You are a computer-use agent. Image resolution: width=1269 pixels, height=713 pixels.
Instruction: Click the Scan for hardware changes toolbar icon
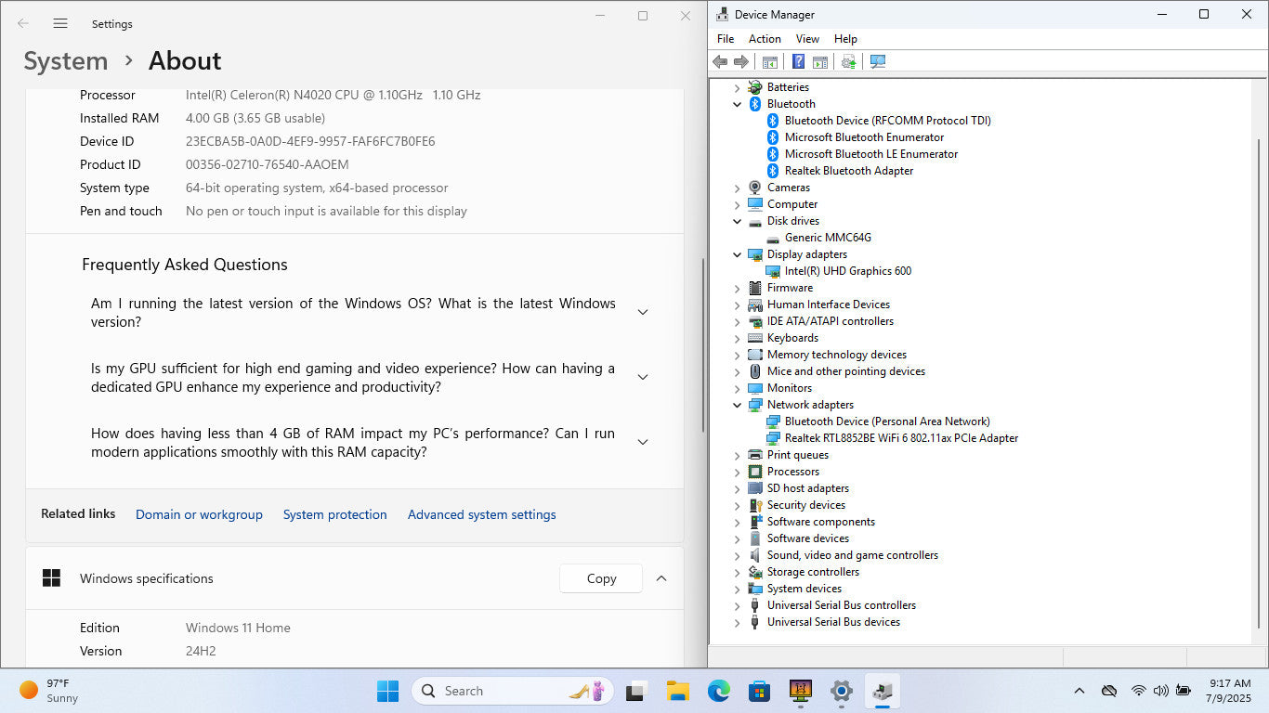(877, 62)
